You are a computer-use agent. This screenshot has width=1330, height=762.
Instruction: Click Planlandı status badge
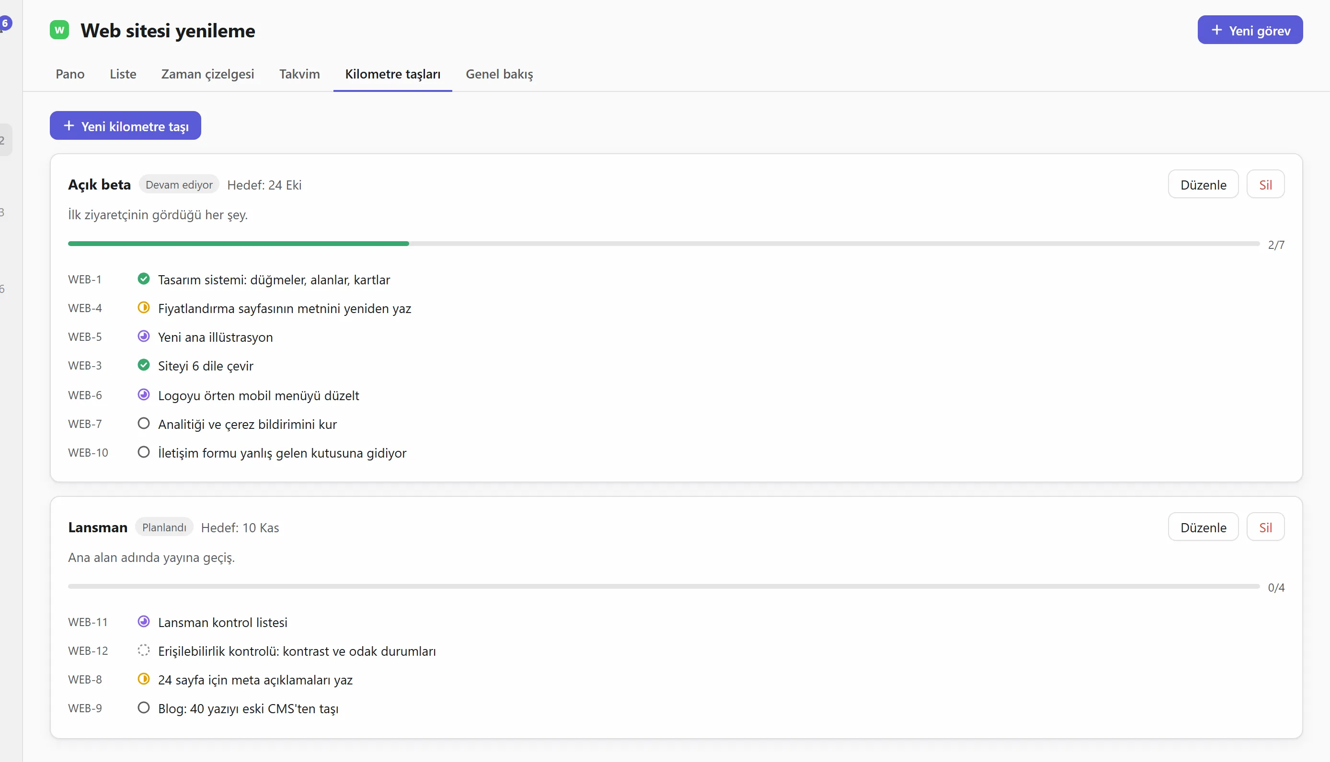(x=164, y=527)
